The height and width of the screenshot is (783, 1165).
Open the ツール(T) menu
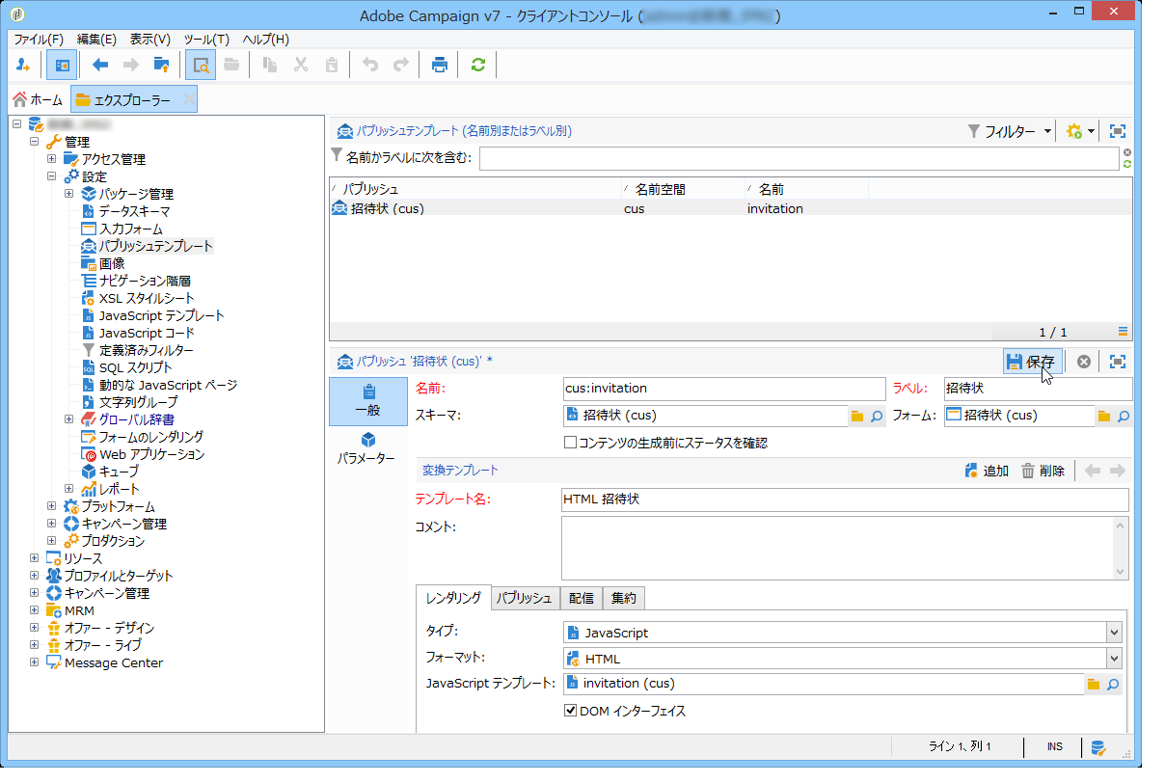pyautogui.click(x=206, y=39)
